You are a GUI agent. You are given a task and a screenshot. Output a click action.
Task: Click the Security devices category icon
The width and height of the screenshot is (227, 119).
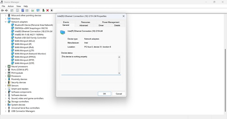coord(9,82)
